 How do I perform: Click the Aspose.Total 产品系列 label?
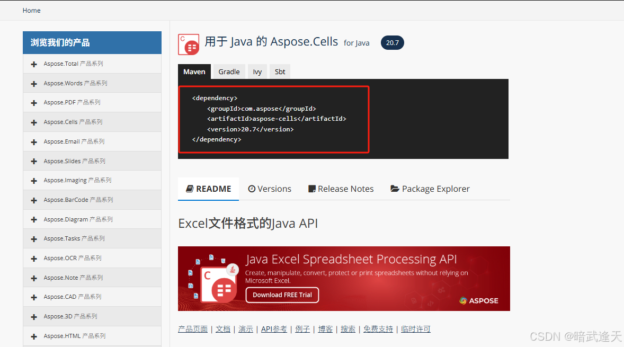tap(73, 64)
